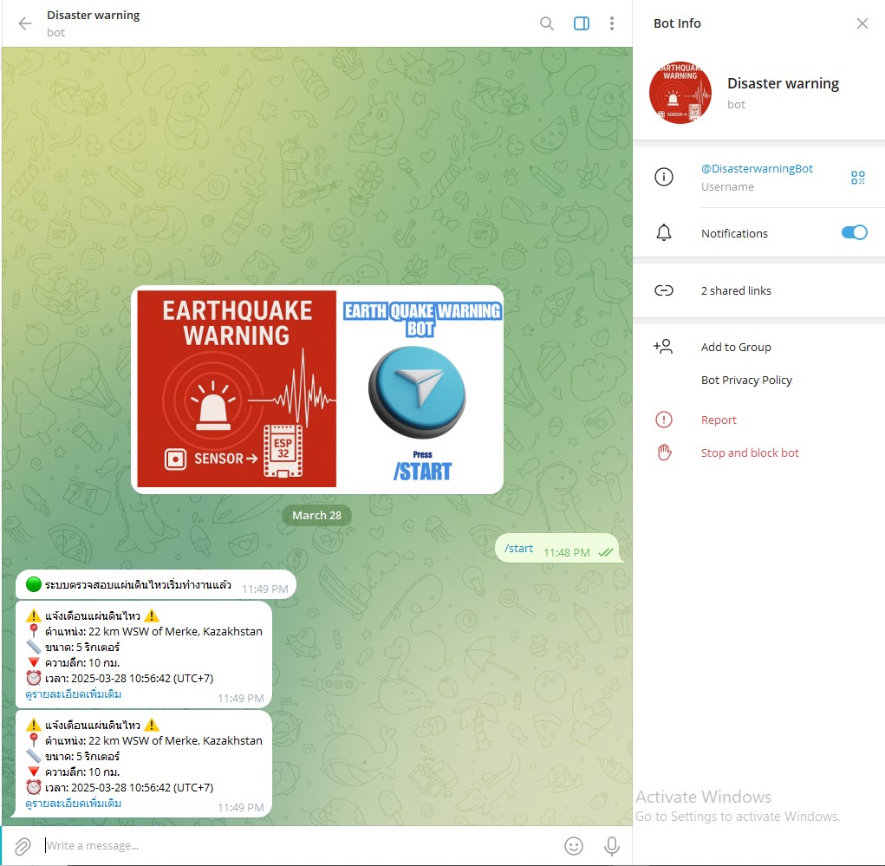Click the attach file paperclip icon
The height and width of the screenshot is (866, 885).
tap(23, 845)
